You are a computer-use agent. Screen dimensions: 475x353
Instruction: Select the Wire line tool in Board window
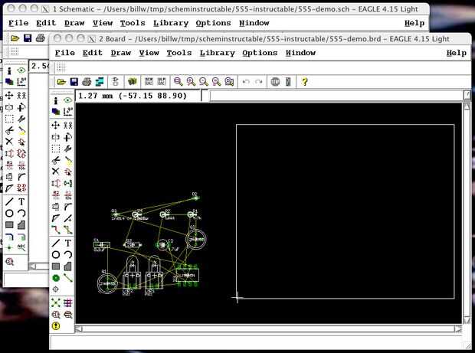coord(56,243)
